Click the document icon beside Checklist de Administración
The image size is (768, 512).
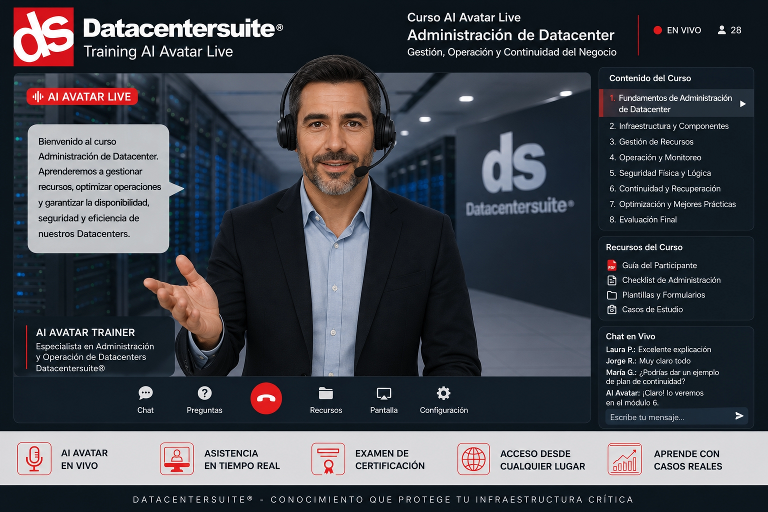coord(611,280)
